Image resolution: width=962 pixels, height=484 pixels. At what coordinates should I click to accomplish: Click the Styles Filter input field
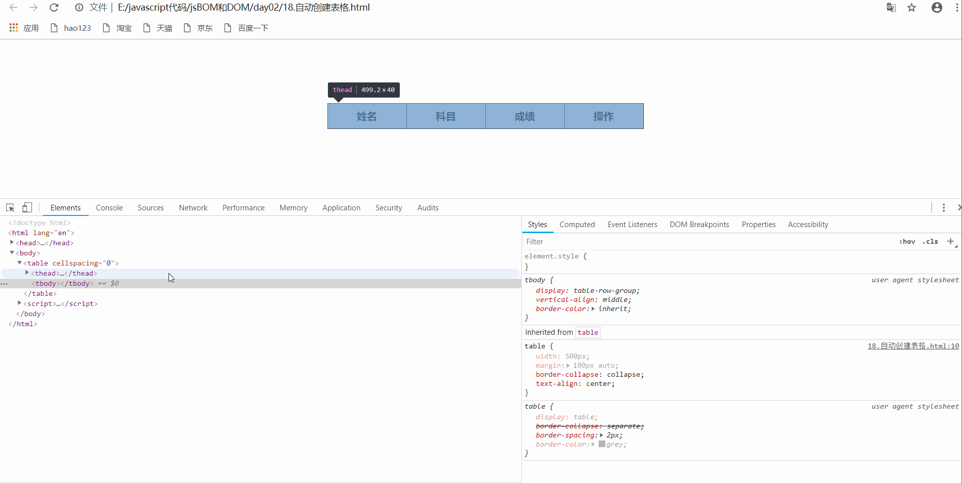[x=708, y=242]
